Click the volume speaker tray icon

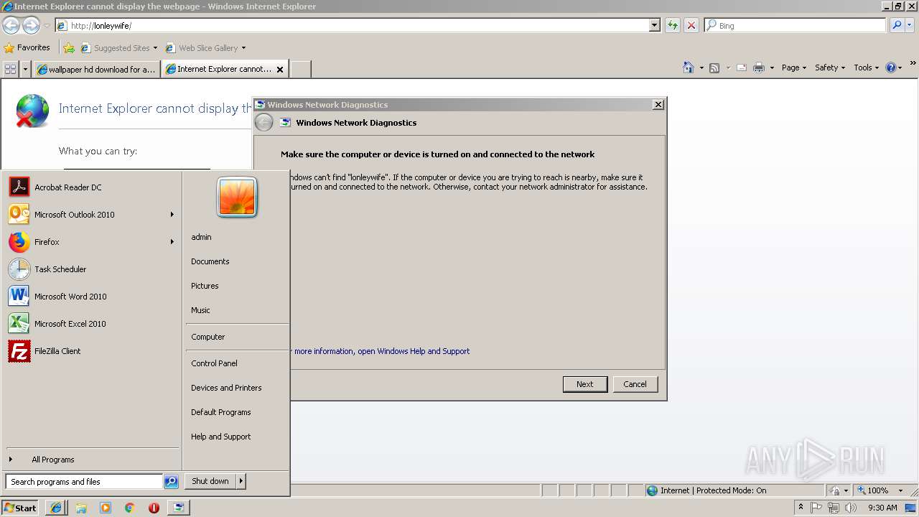(851, 508)
